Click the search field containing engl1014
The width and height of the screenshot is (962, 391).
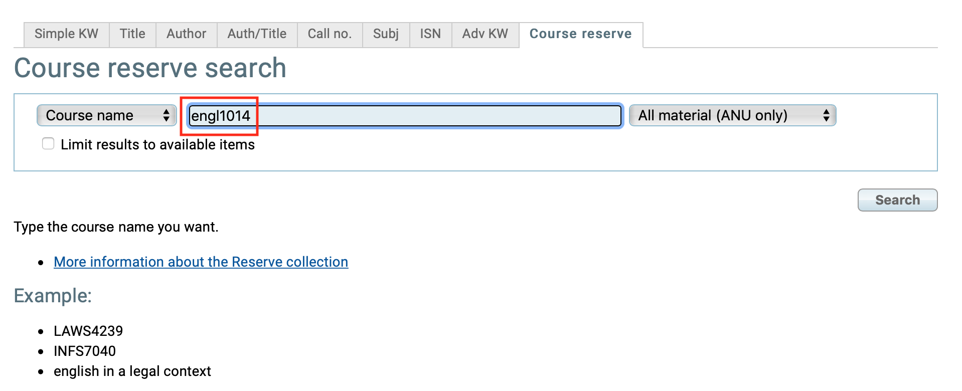[x=405, y=116]
